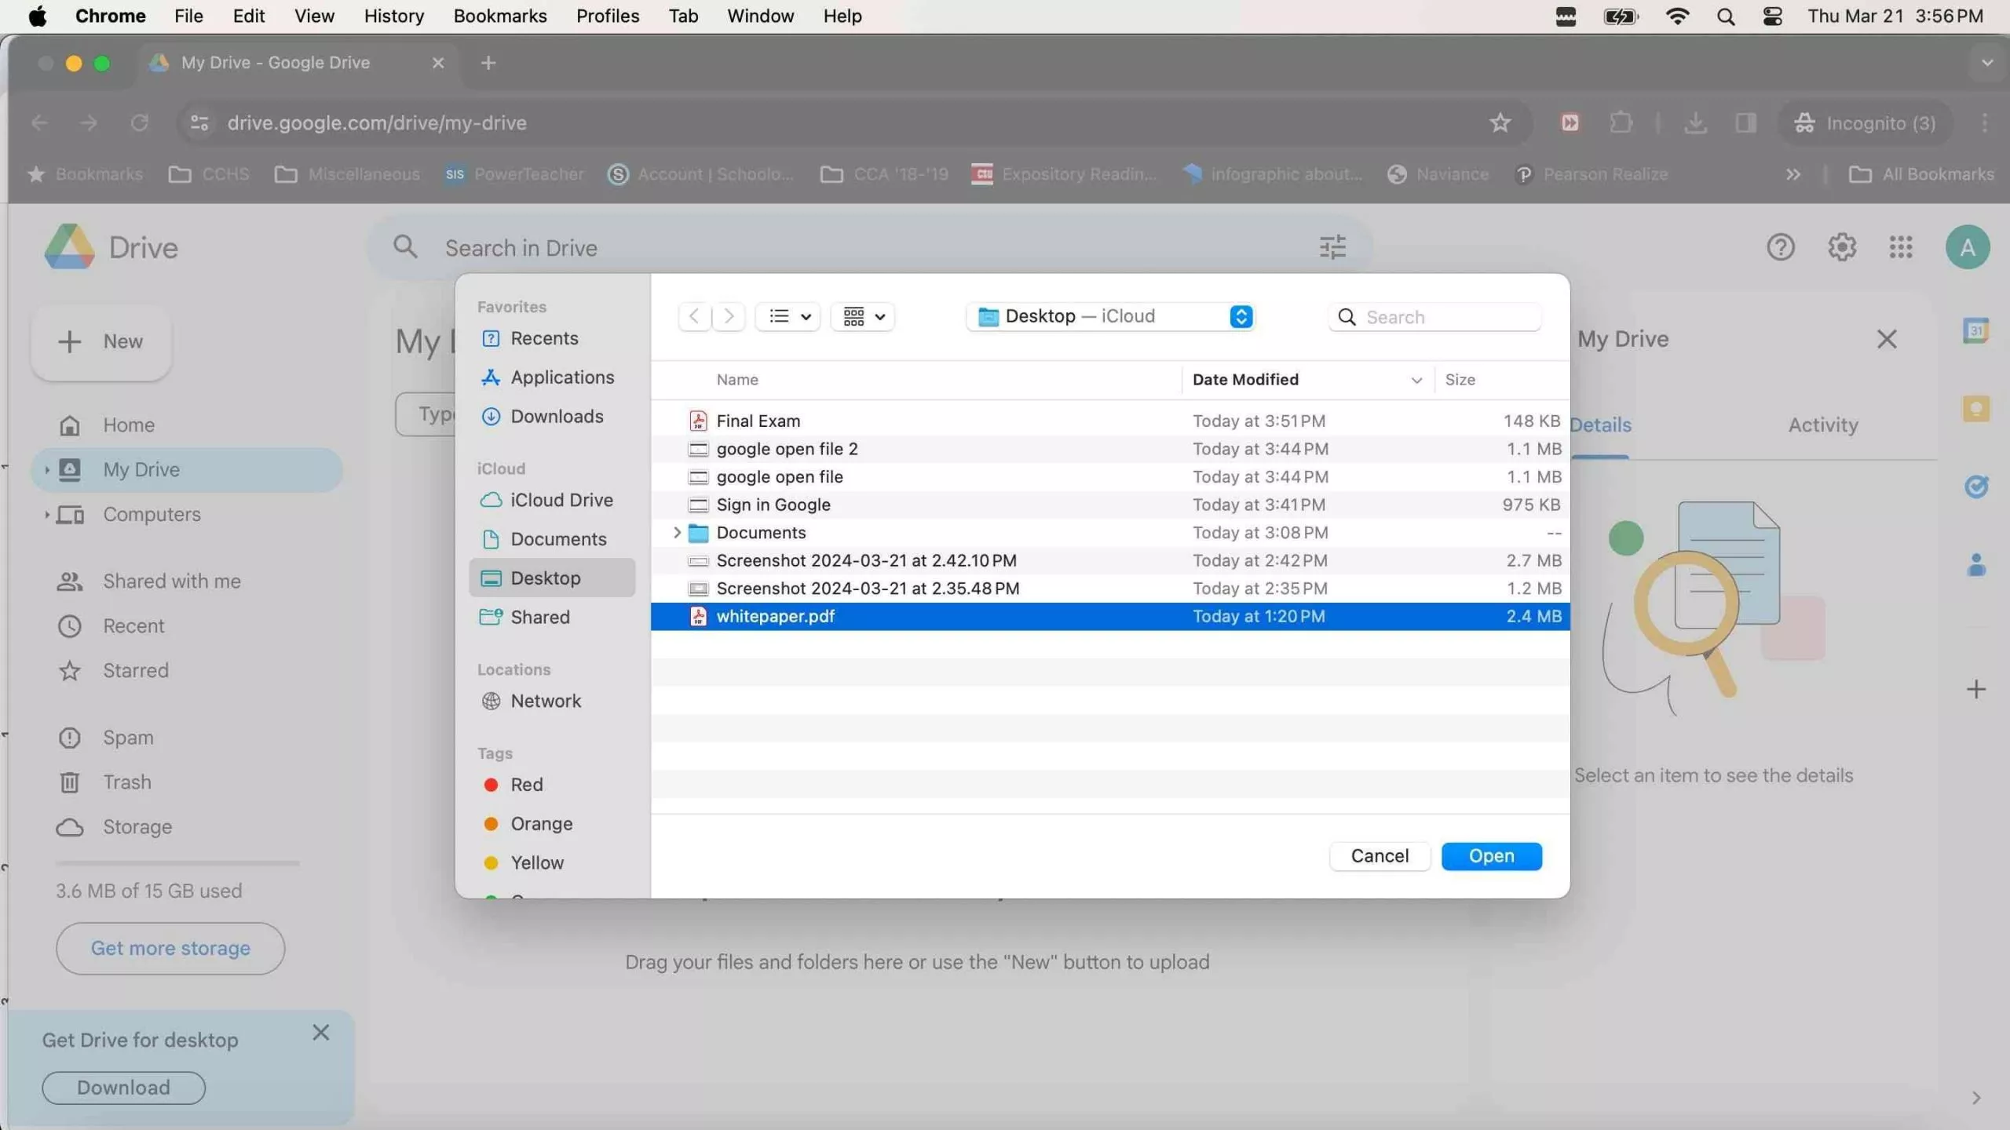Screen dimensions: 2010x1130
Task: Click Cancel in the file dialog
Action: click(x=1380, y=855)
